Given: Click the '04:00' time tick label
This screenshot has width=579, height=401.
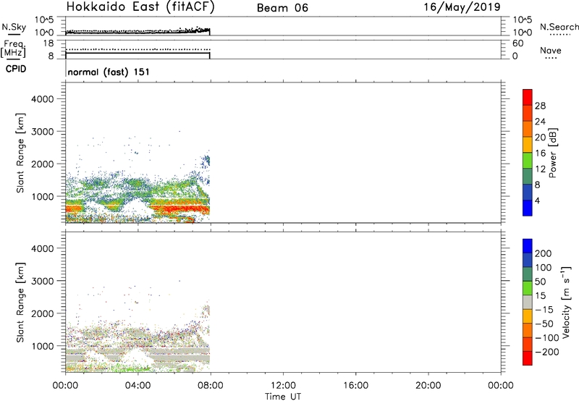Looking at the screenshot, I should (x=138, y=386).
